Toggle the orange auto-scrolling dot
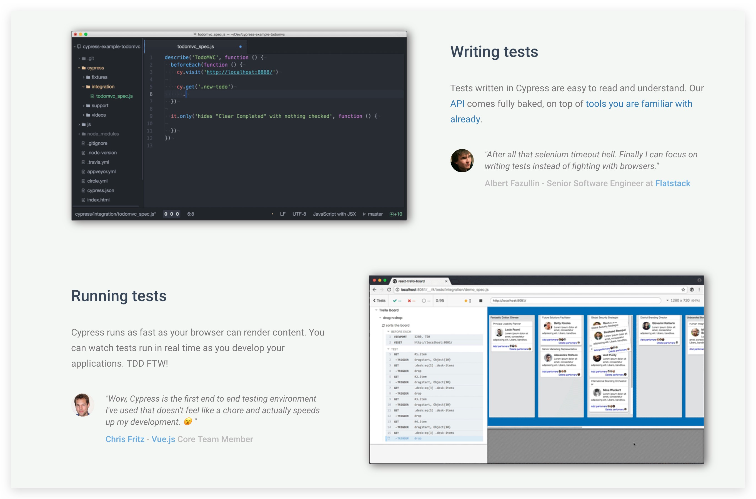Viewport: 756px width, 499px height. coord(466,301)
